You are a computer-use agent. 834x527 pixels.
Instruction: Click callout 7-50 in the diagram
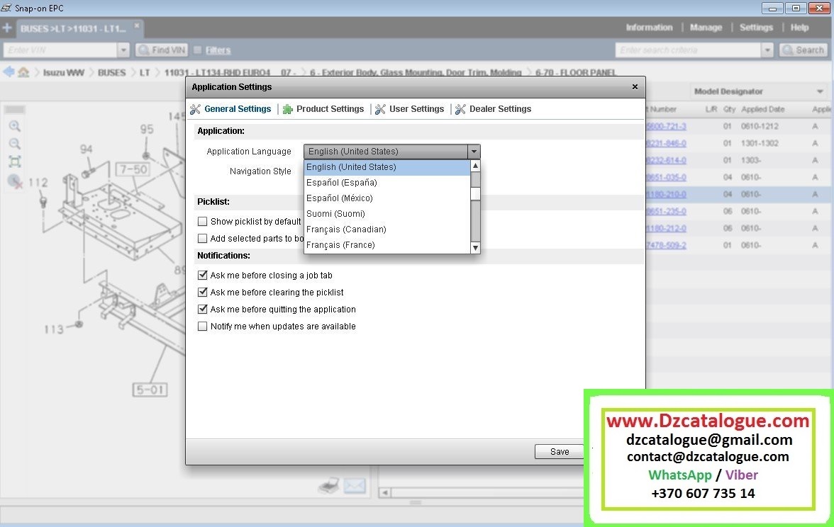click(133, 169)
